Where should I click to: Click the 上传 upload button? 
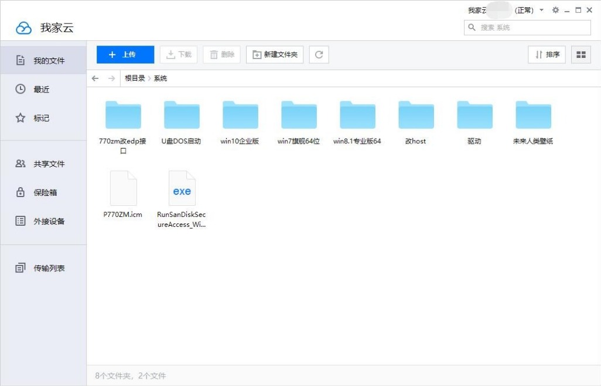pos(125,54)
